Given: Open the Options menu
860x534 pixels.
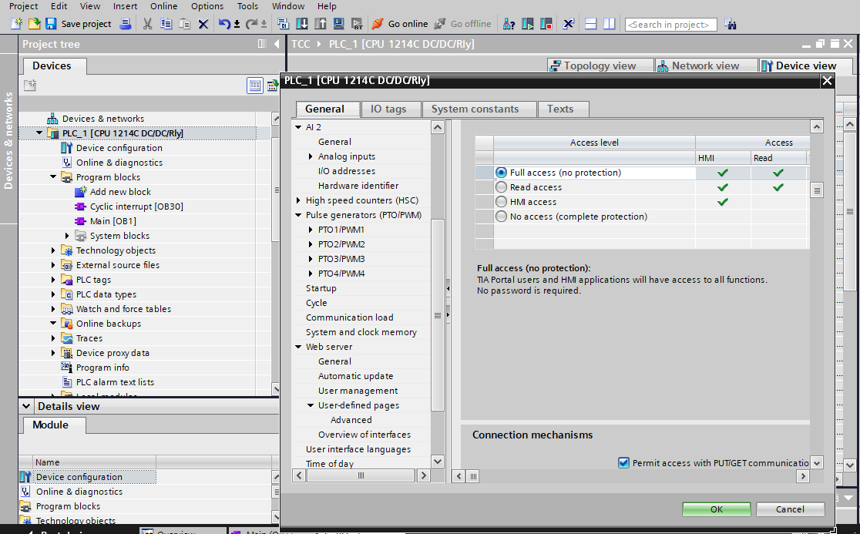Looking at the screenshot, I should point(207,6).
